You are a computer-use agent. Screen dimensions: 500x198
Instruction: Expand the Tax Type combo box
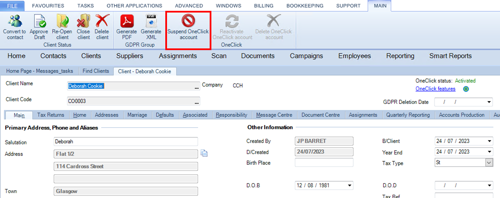pyautogui.click(x=489, y=162)
